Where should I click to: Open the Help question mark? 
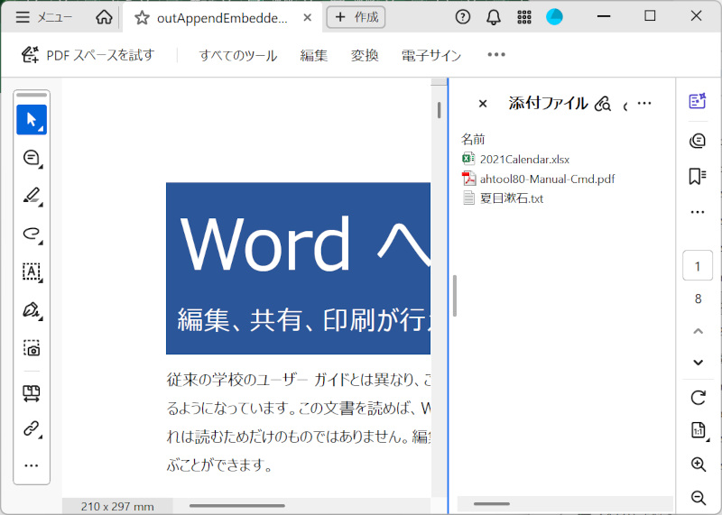click(x=463, y=17)
